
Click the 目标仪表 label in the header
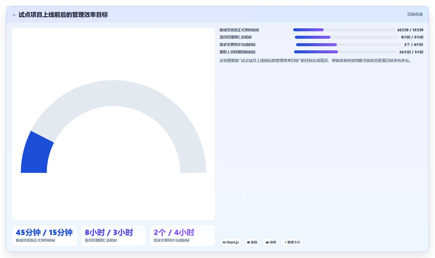(415, 14)
